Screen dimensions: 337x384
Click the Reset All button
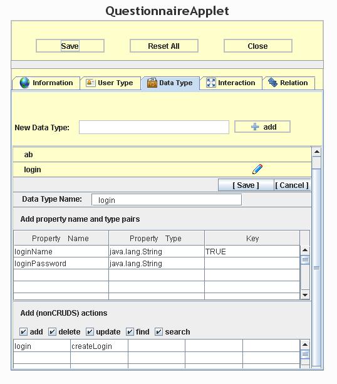click(164, 46)
